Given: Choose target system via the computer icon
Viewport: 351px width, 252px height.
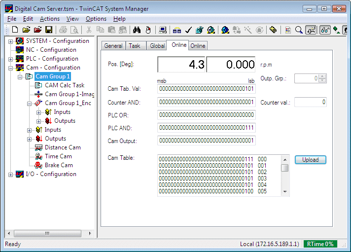Looking at the screenshot, I should [x=163, y=30].
